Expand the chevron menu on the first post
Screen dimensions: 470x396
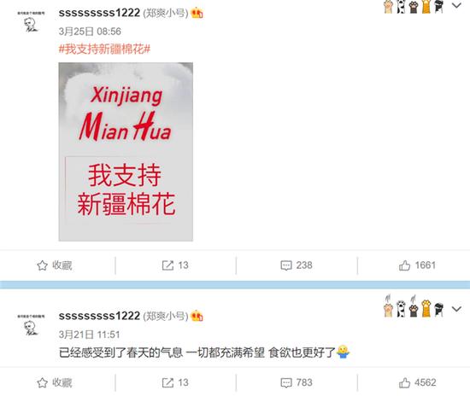456,5
